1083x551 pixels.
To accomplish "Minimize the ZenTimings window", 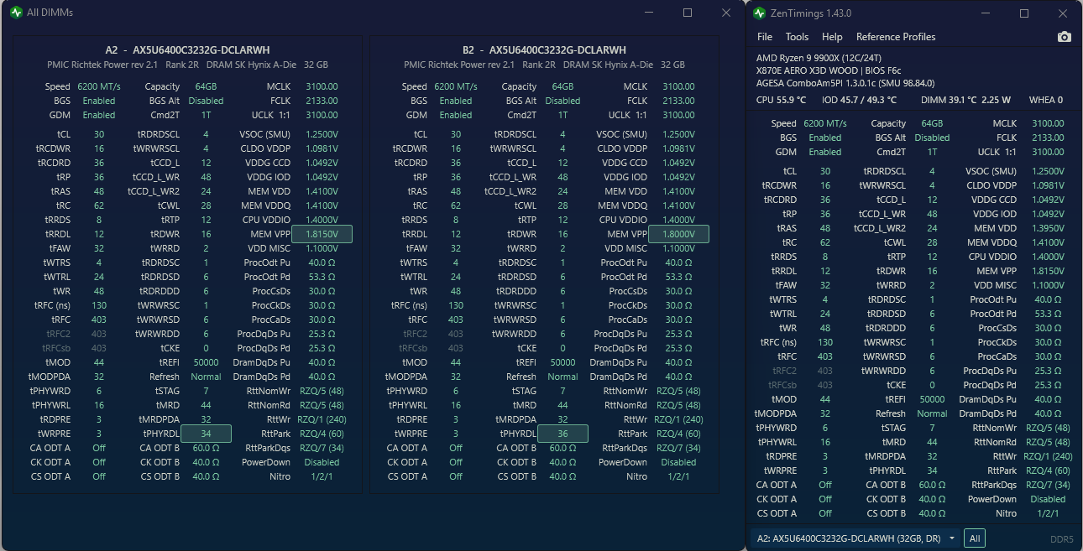I will click(986, 13).
